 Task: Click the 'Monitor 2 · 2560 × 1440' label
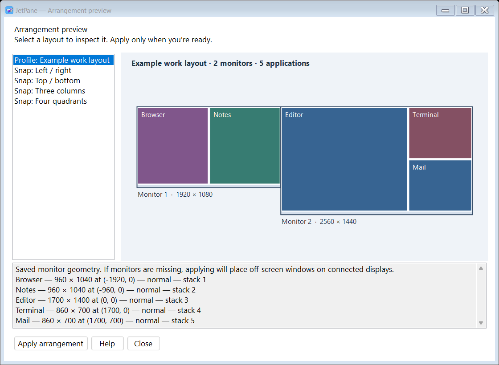tap(319, 222)
